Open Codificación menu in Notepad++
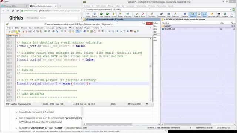Viewport: 237px width, 133px height. [40, 28]
